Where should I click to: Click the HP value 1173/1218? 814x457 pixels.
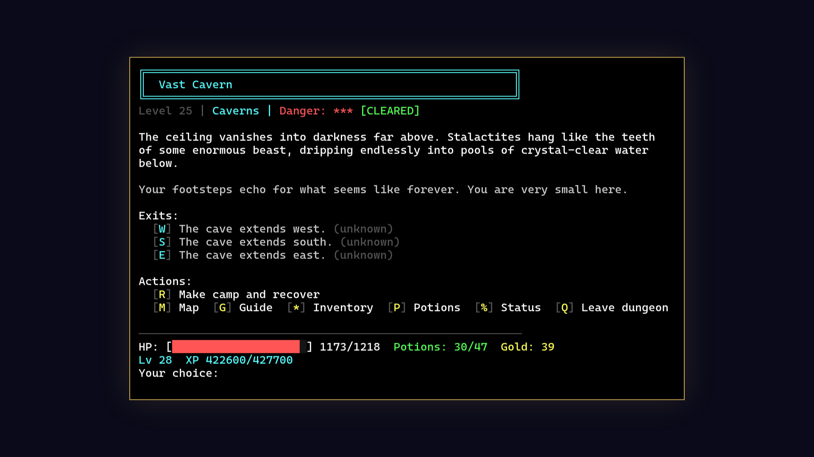(x=350, y=347)
